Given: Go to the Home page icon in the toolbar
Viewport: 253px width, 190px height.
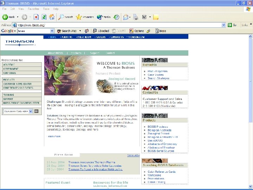Looking at the screenshot, I should pyautogui.click(x=52, y=17).
